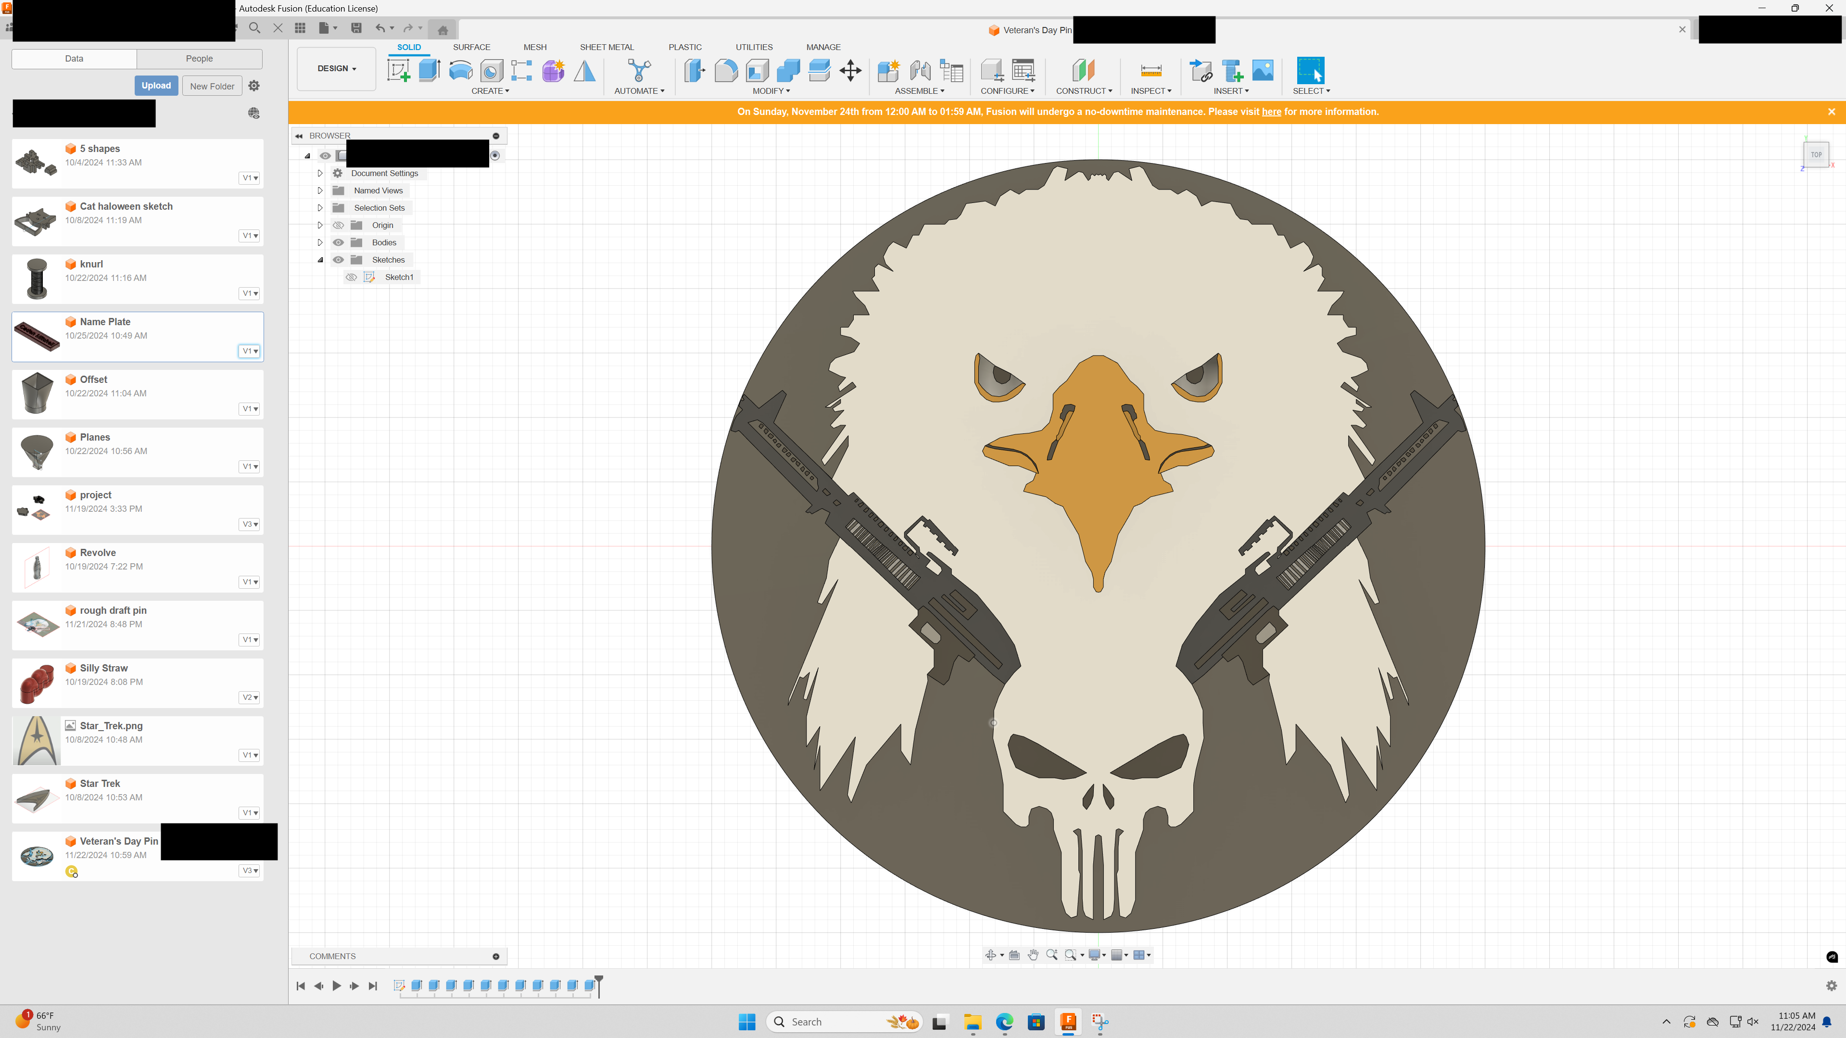Select the Extrude tool
Viewport: 1846px width, 1038px height.
(x=429, y=70)
